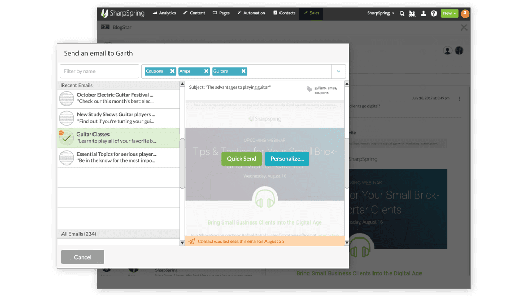Expand the SharpSpring account dropdown
The width and height of the screenshot is (529, 298).
point(381,13)
